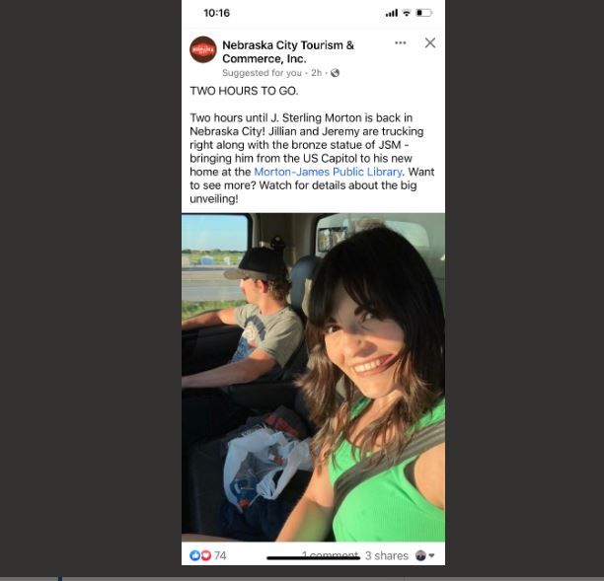
Task: Tap the Wi-Fi icon in status bar
Action: (407, 13)
